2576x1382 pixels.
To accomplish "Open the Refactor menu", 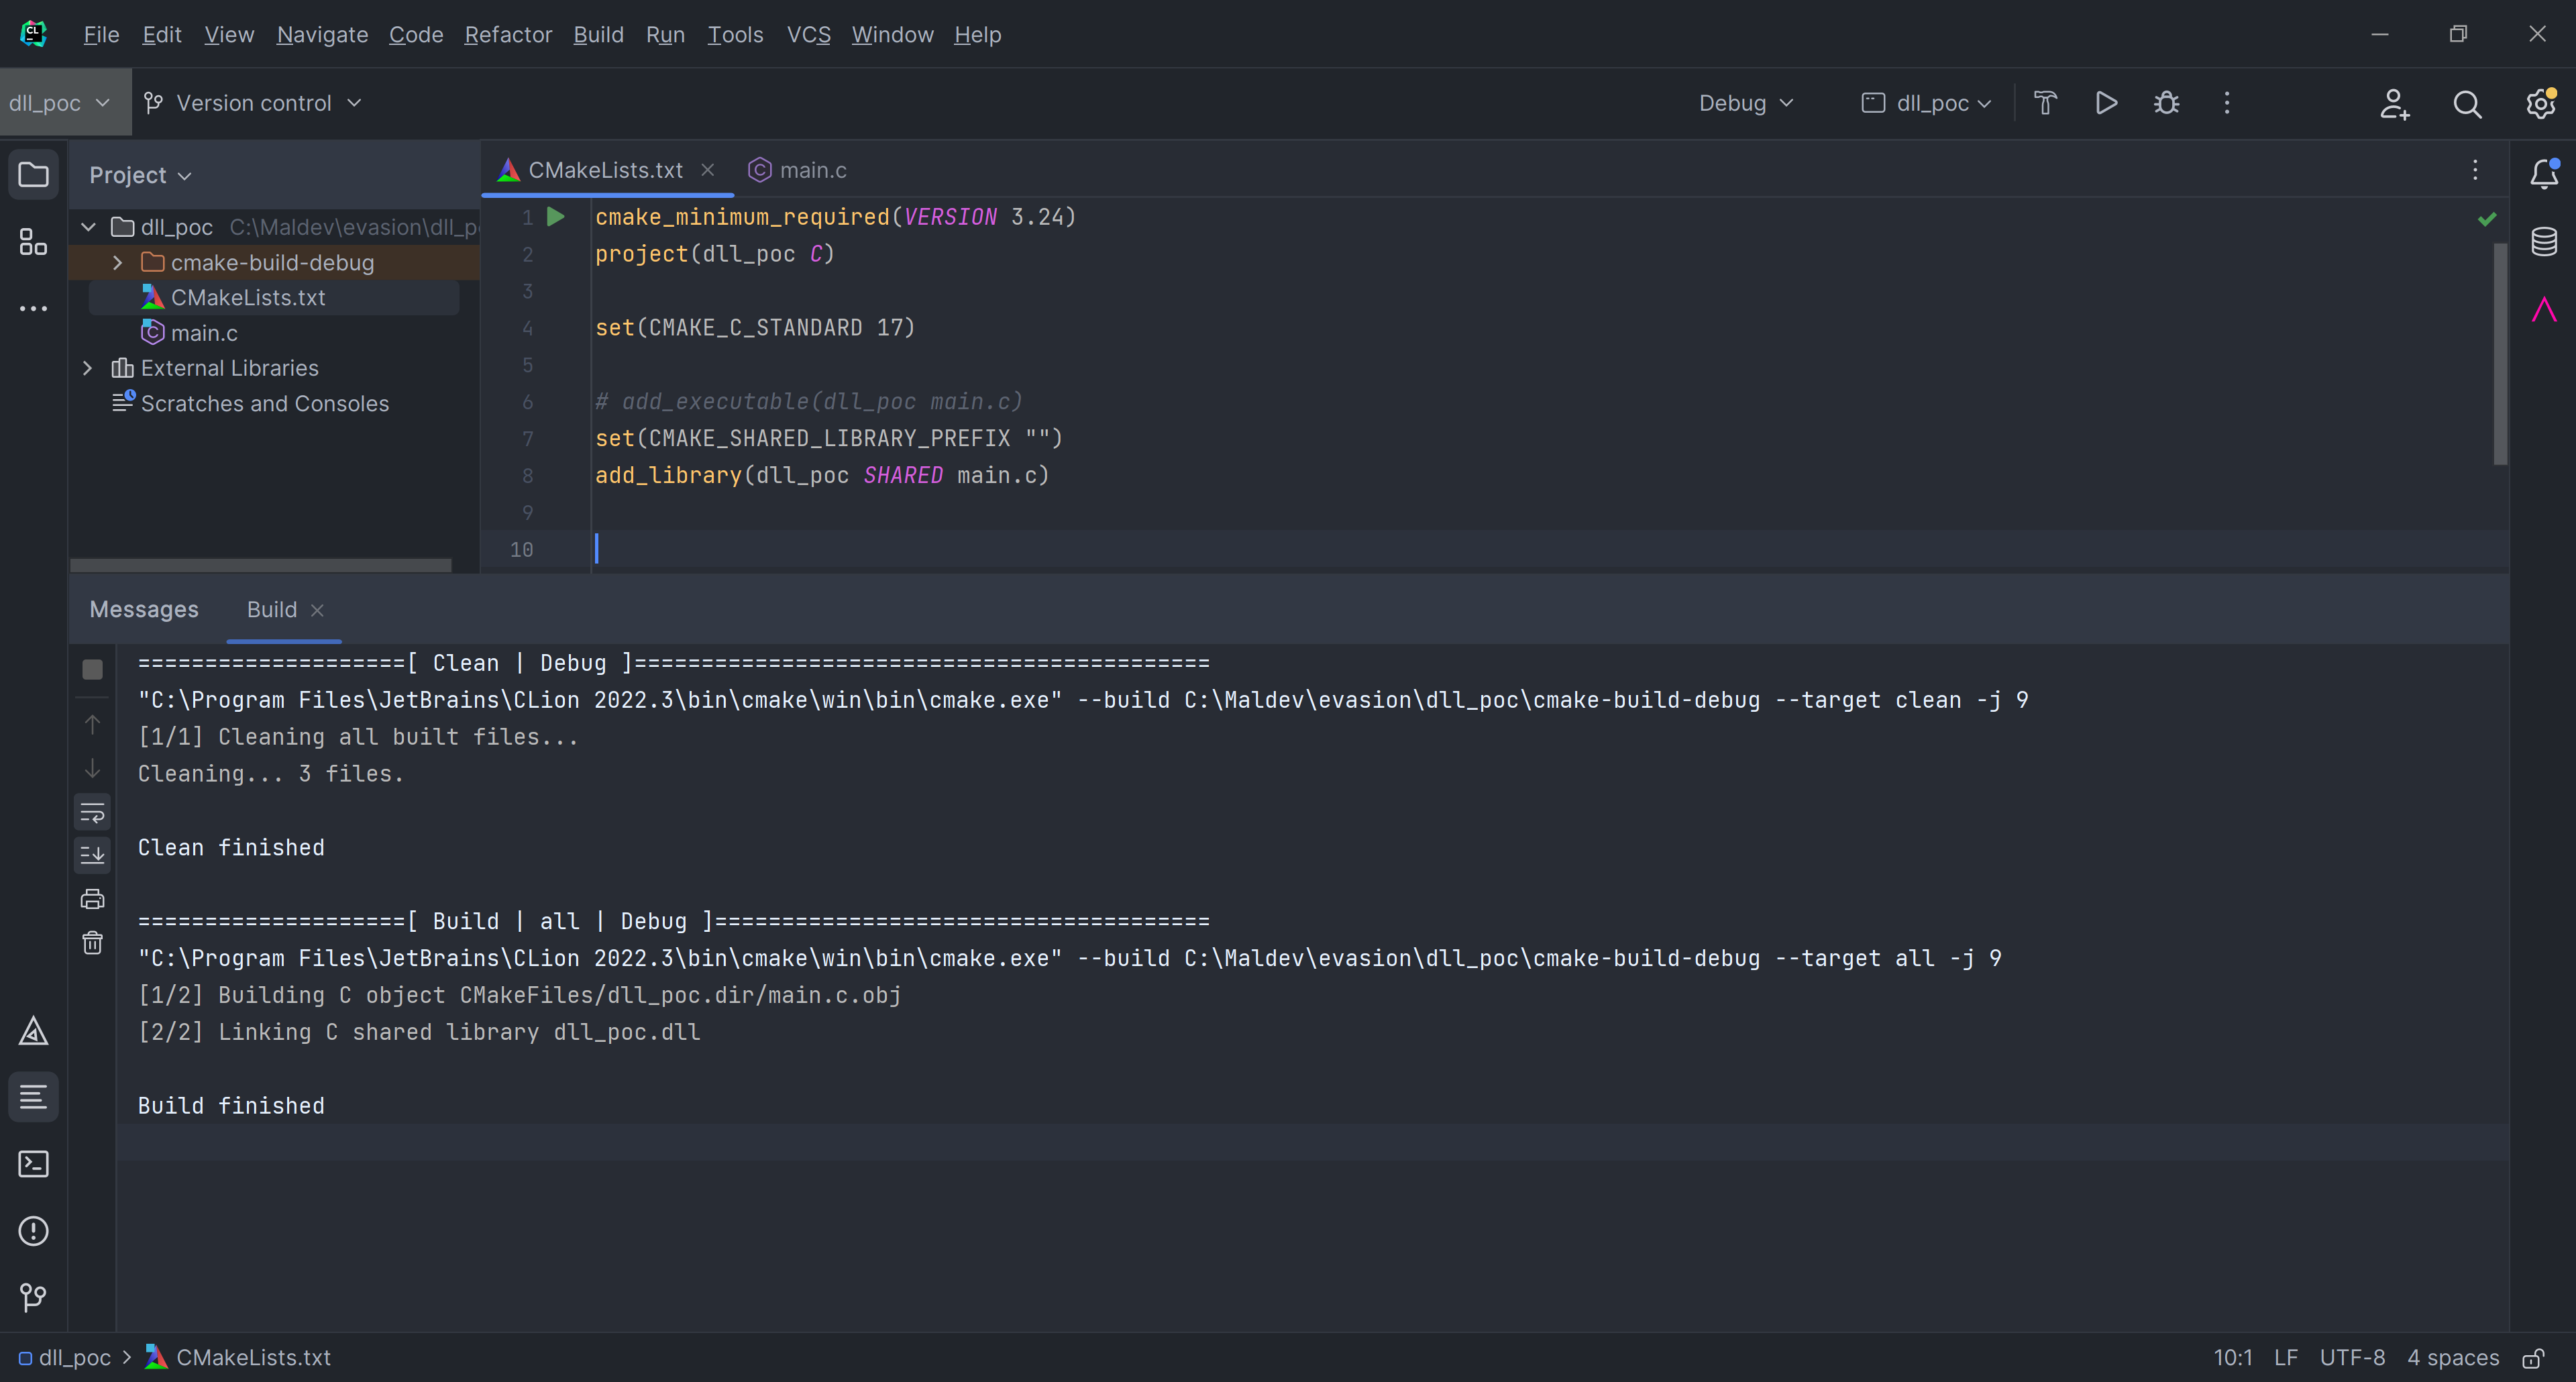I will [x=508, y=34].
